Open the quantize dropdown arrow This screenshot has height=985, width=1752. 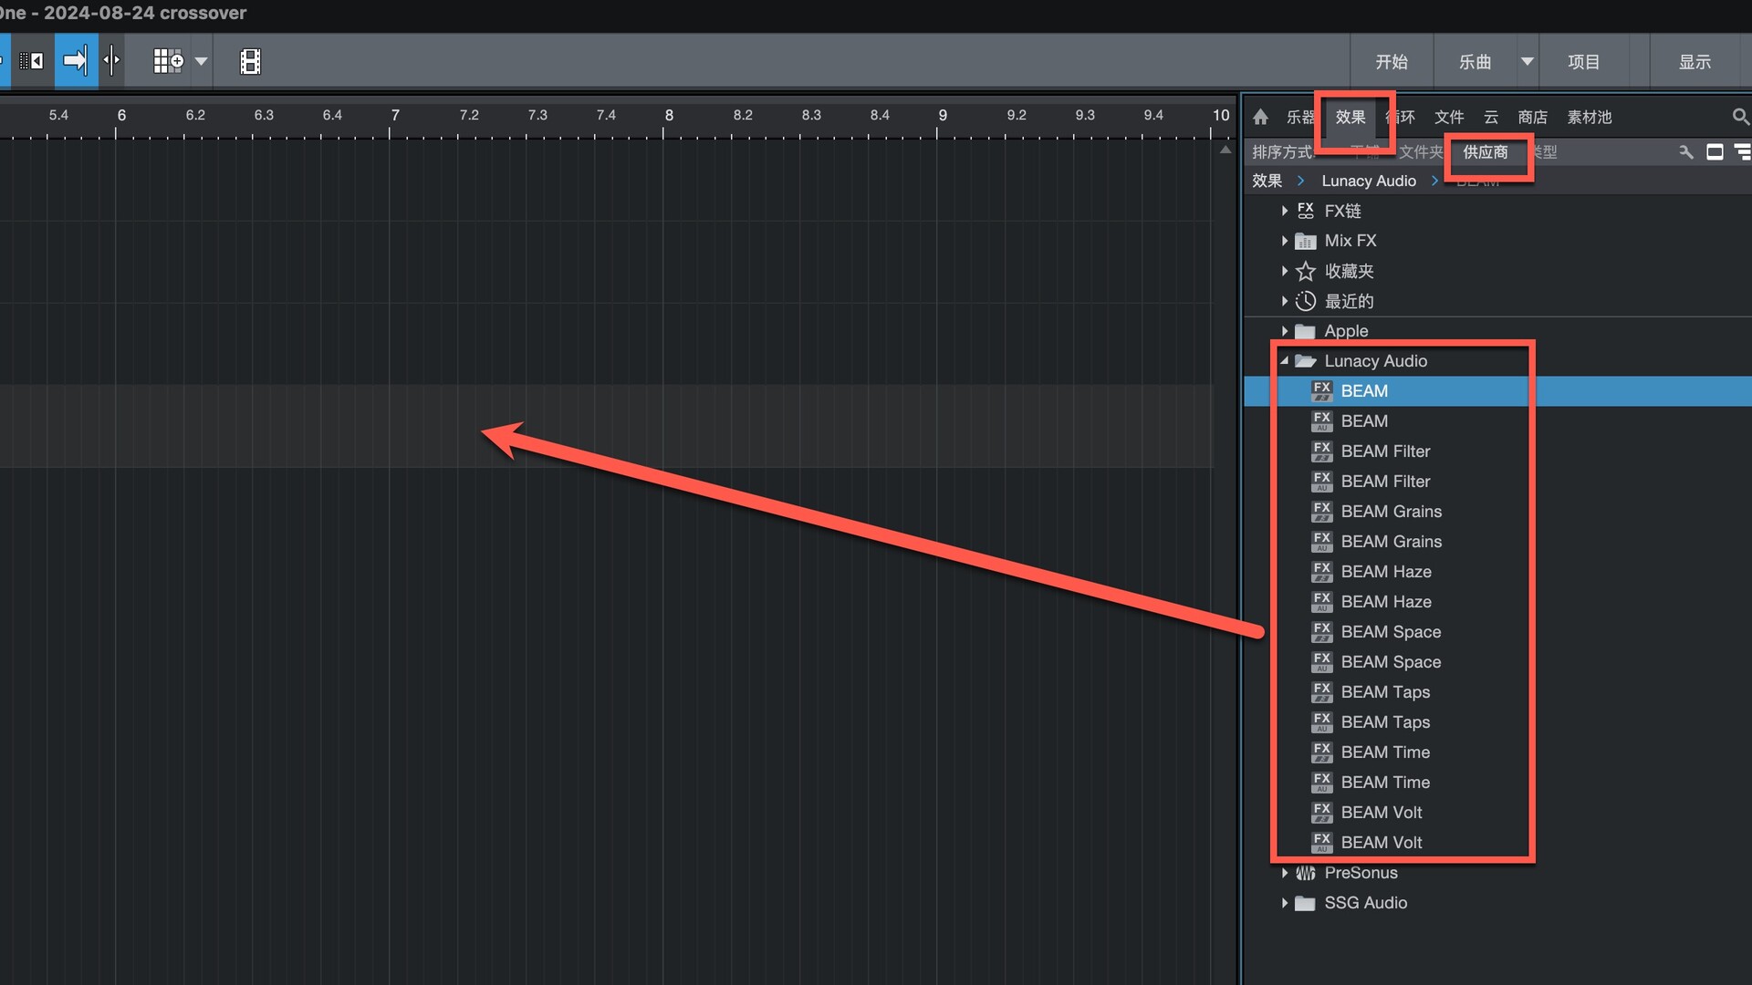[x=202, y=61]
